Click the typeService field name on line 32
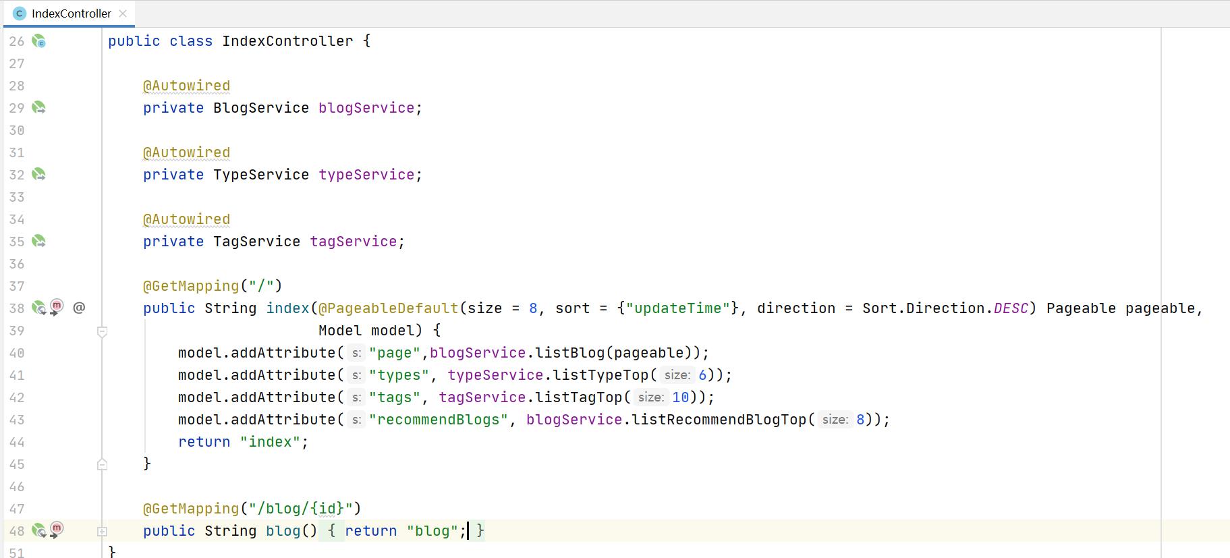Image resolution: width=1230 pixels, height=558 pixels. tap(366, 175)
